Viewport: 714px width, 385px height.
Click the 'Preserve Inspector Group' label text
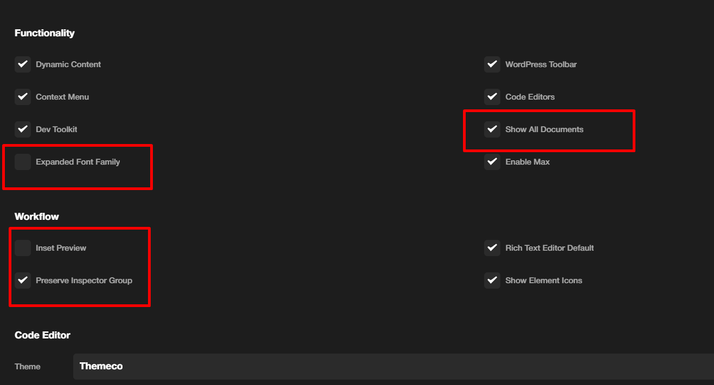coord(84,280)
